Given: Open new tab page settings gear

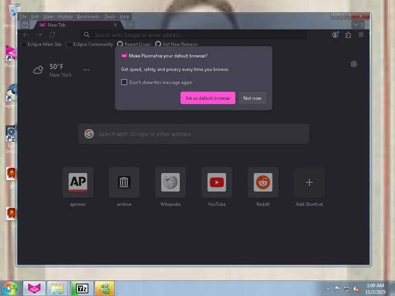Looking at the screenshot, I should coord(354,64).
